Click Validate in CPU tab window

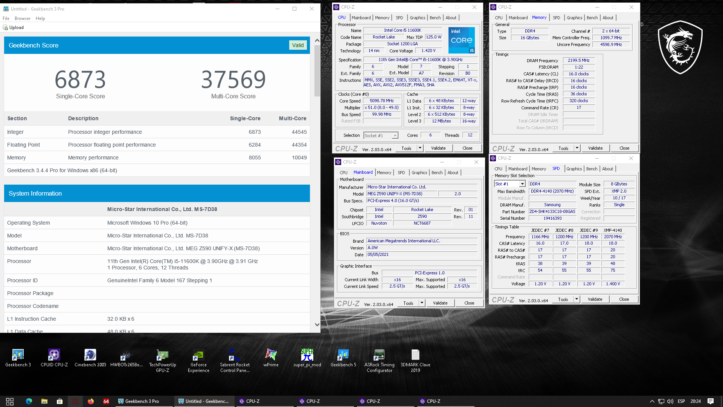click(x=438, y=148)
